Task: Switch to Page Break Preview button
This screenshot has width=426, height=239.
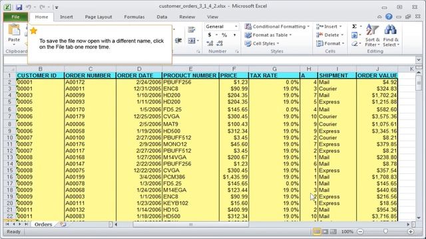Action: [333, 232]
